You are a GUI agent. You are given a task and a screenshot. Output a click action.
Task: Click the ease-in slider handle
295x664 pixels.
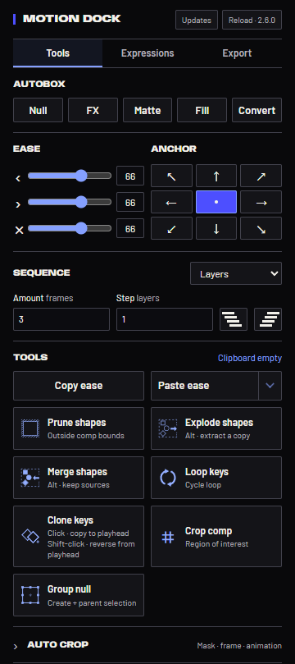tap(81, 176)
